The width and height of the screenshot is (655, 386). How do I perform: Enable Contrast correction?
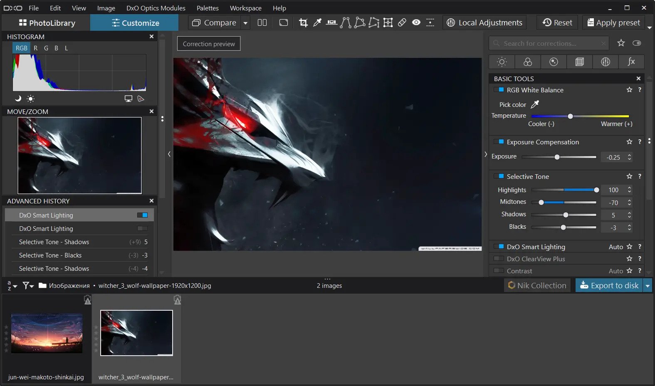point(499,270)
